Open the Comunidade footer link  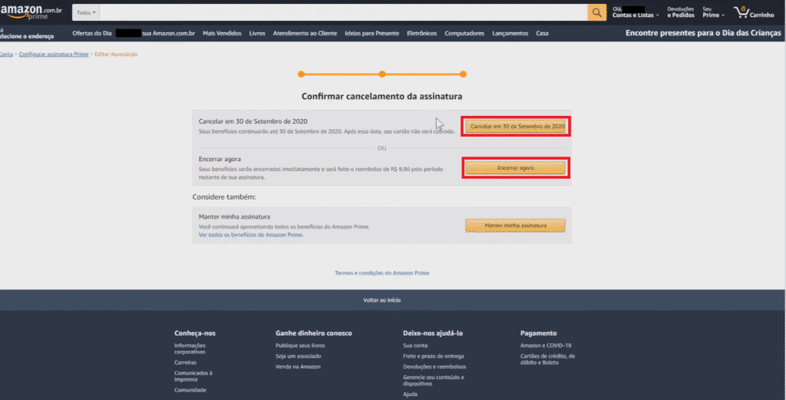[x=190, y=390]
